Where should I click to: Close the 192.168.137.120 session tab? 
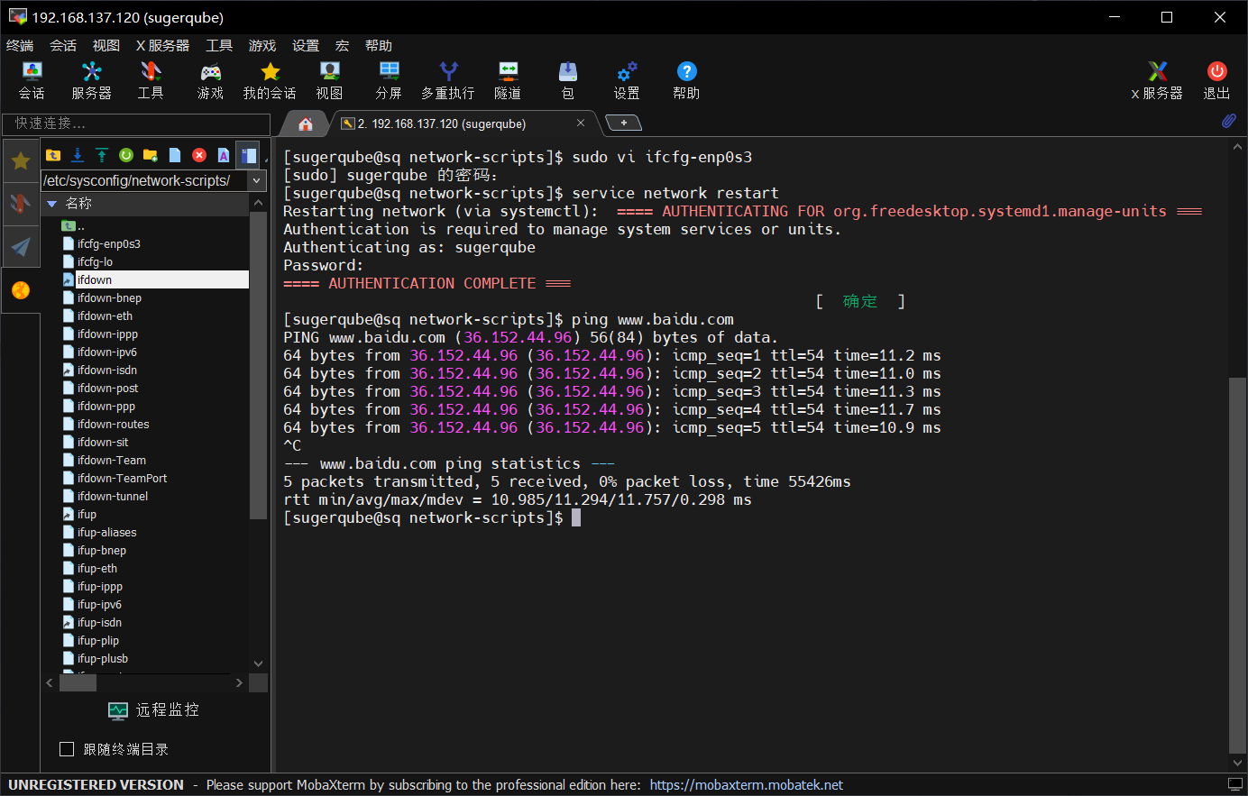[x=581, y=123]
